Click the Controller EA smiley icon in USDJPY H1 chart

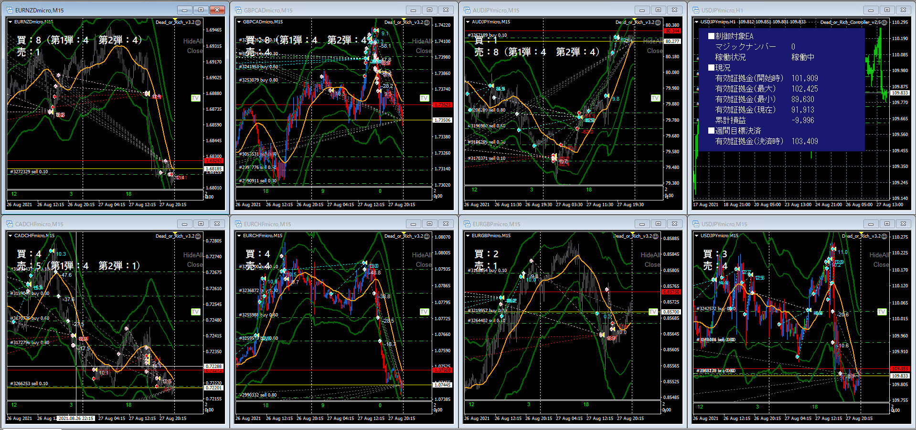884,22
